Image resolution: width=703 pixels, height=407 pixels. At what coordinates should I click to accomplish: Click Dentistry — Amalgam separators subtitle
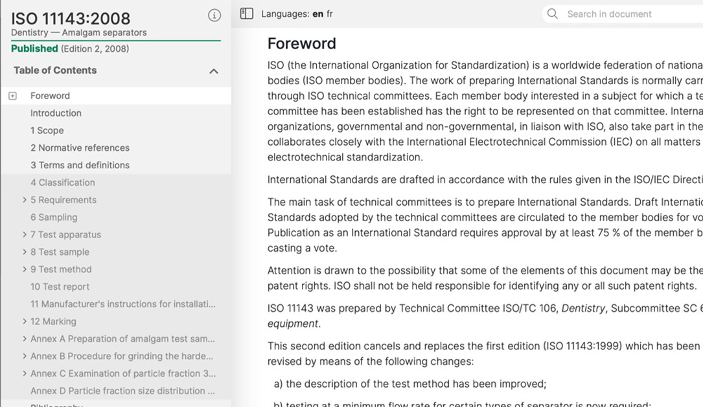click(79, 33)
